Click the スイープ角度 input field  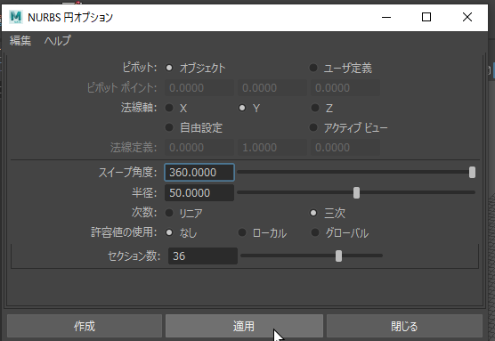click(199, 173)
